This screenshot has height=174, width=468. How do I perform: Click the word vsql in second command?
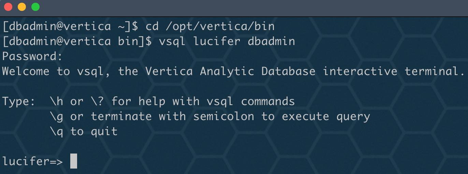tap(172, 41)
